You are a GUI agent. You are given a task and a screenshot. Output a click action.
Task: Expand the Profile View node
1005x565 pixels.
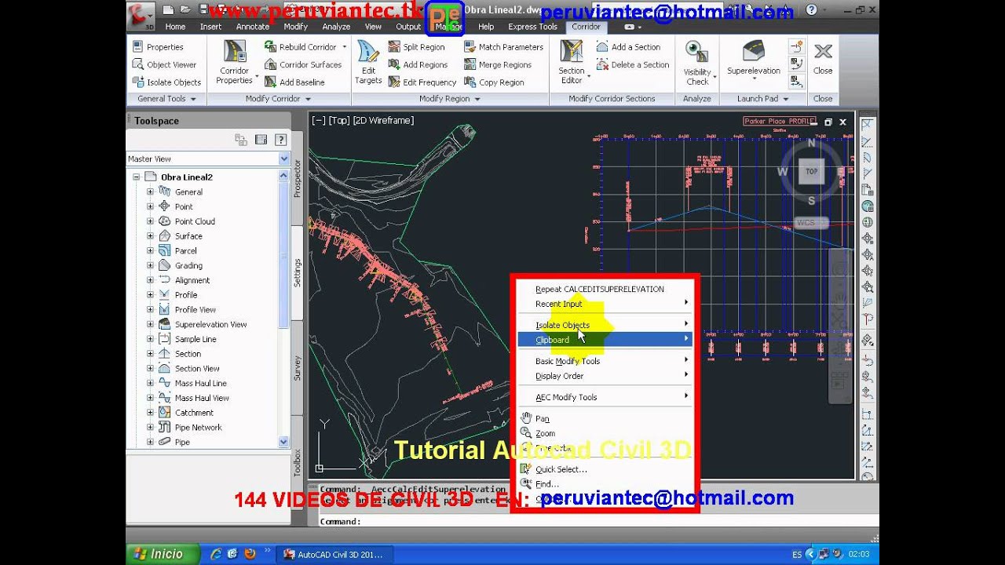(x=150, y=310)
